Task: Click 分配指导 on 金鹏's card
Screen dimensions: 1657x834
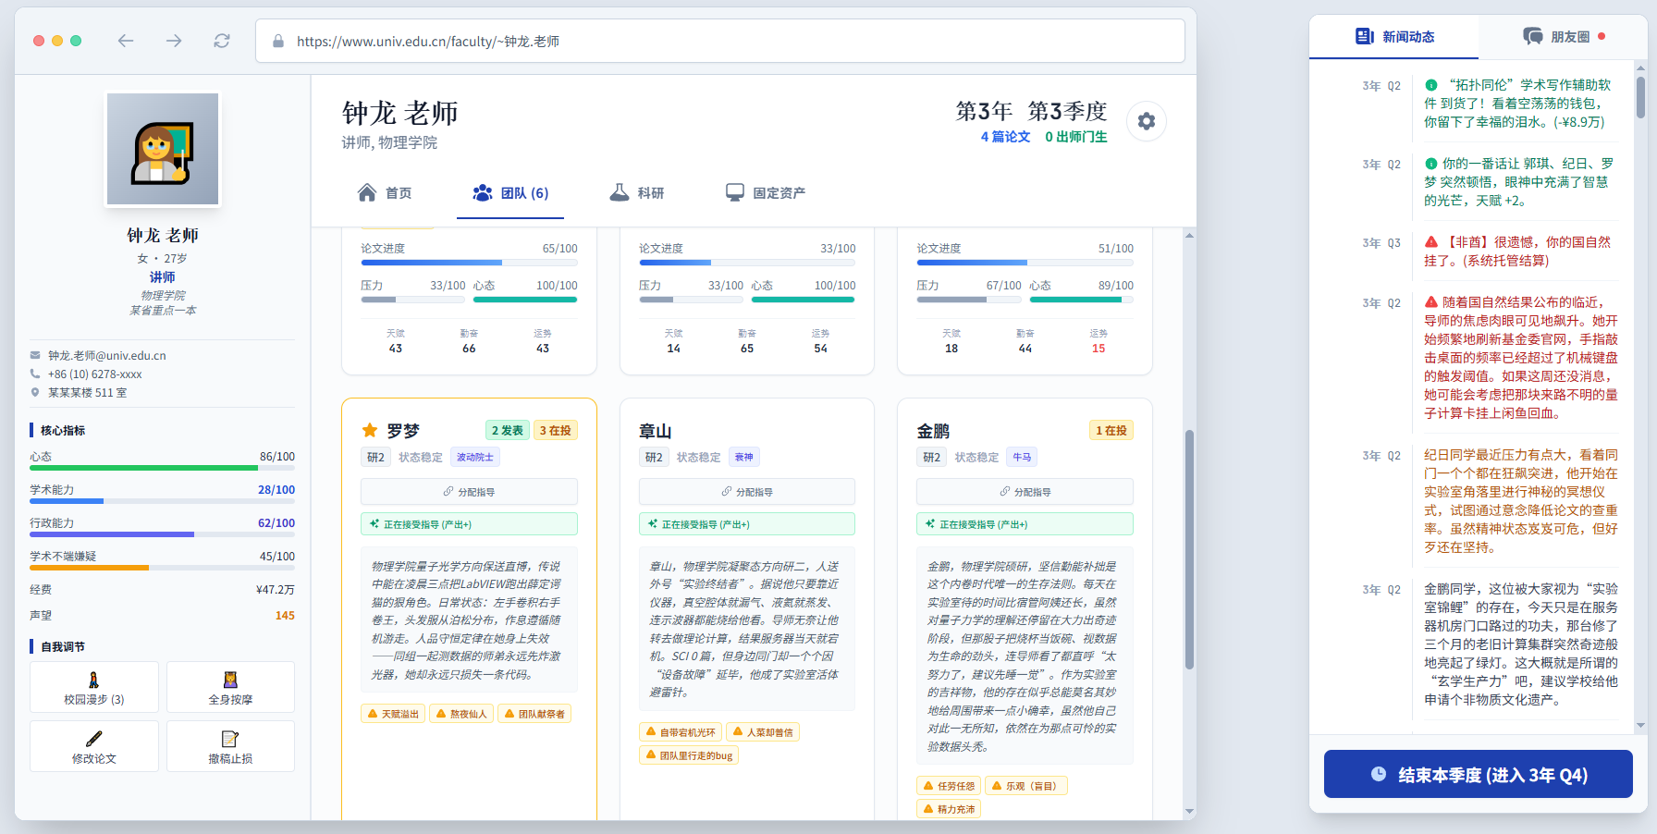Action: 1025,492
